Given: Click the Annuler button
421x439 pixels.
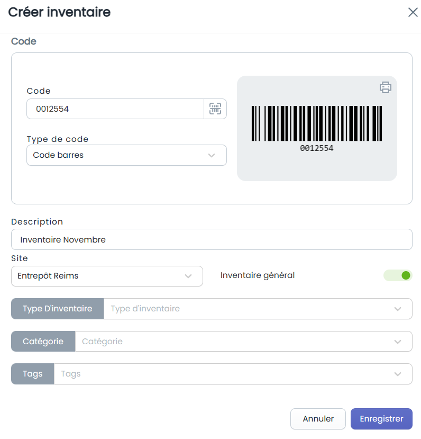Looking at the screenshot, I should coord(318,418).
